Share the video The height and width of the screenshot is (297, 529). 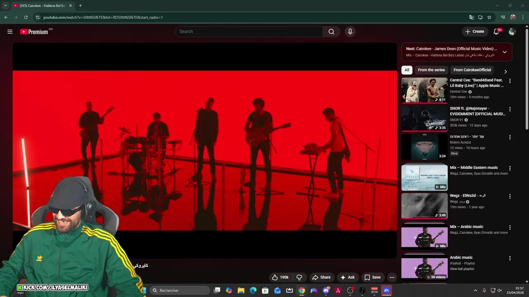[321, 277]
